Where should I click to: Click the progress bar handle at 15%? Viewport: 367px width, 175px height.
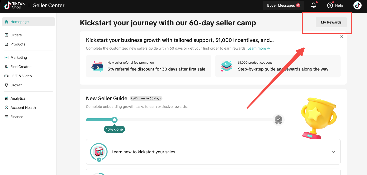[115, 120]
